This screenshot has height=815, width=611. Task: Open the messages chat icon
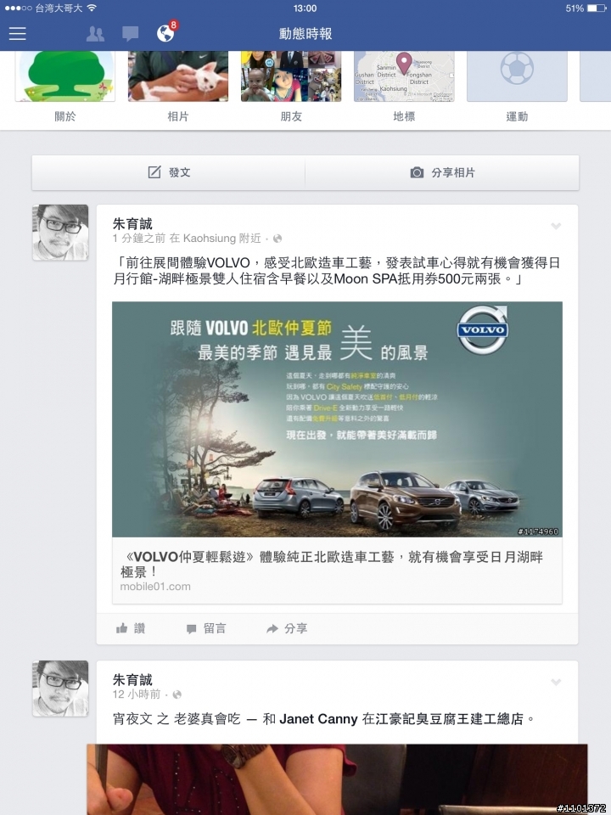[x=130, y=34]
